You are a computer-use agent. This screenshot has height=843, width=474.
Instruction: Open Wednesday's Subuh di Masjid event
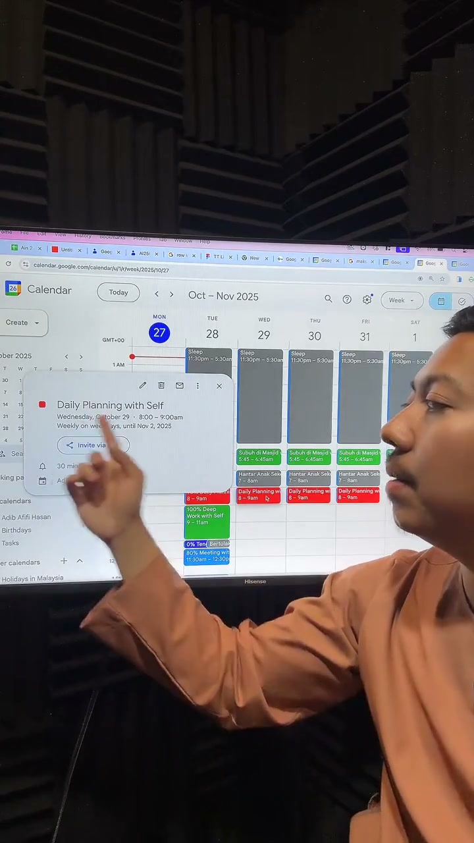259,456
